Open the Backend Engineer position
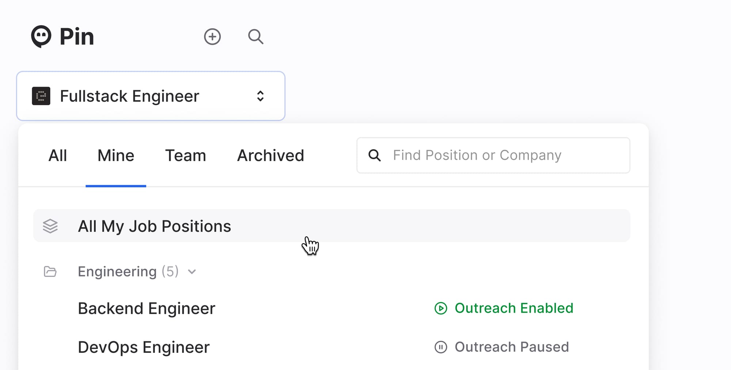The height and width of the screenshot is (370, 731). pos(146,308)
